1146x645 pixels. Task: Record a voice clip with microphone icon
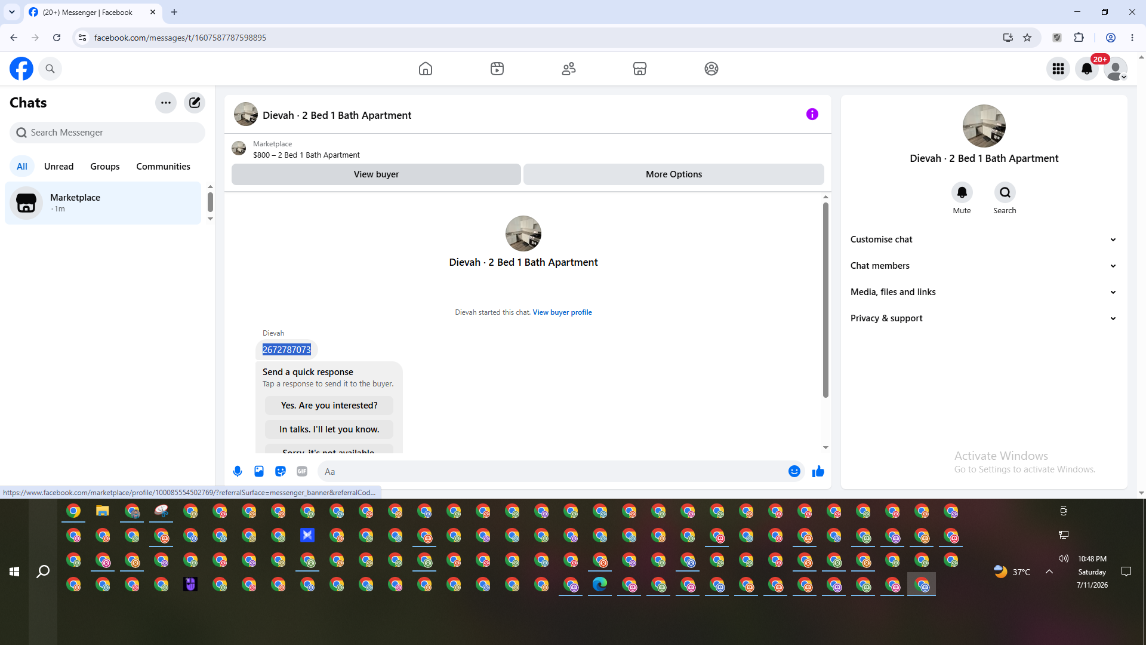coord(238,472)
